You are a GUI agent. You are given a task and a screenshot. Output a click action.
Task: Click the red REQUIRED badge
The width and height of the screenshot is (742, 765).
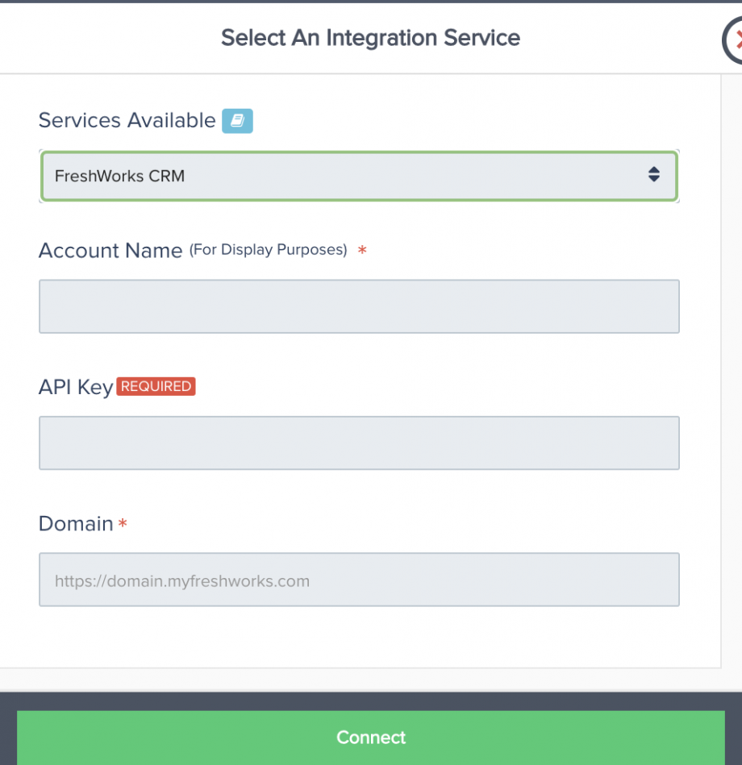pyautogui.click(x=156, y=386)
